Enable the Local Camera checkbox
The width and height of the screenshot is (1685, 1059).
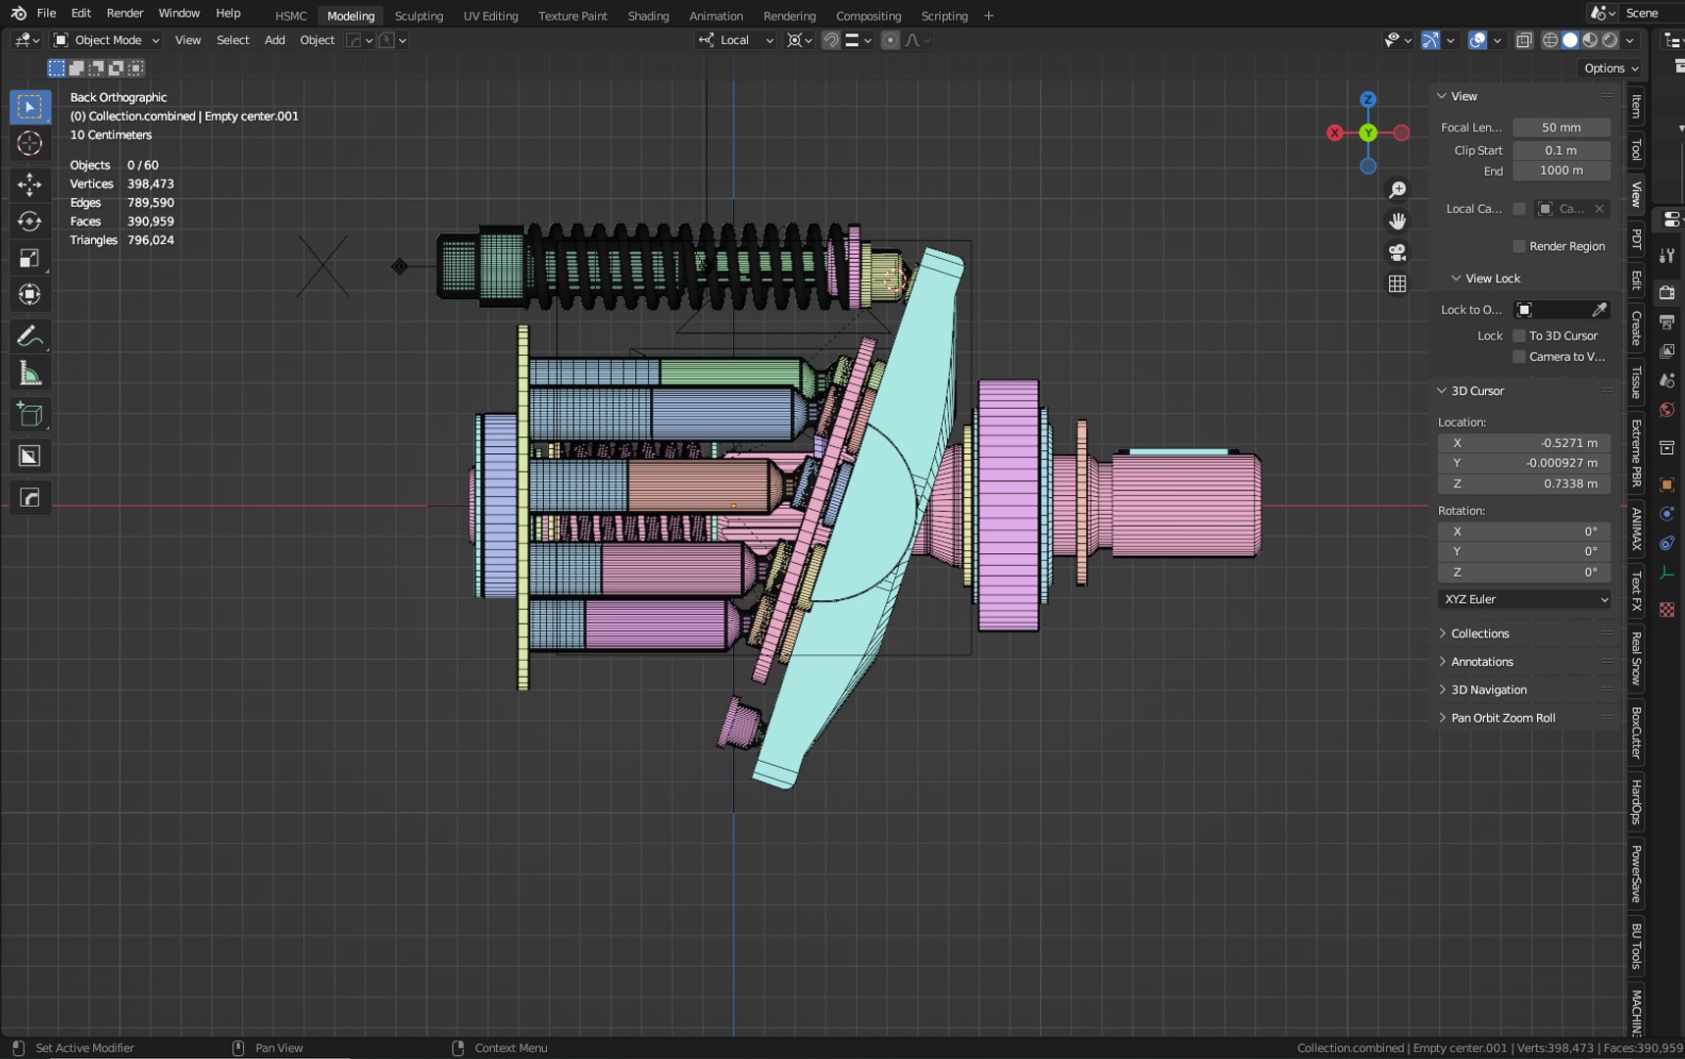tap(1518, 209)
